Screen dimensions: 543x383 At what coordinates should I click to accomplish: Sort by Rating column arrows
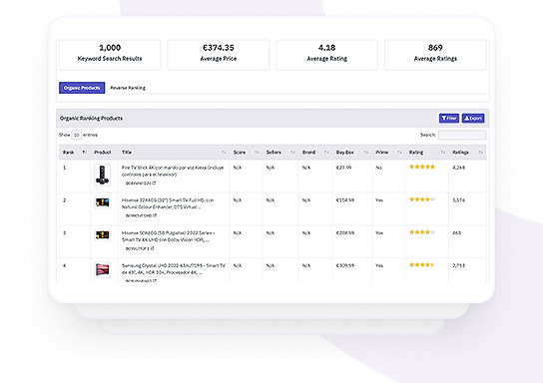point(443,153)
